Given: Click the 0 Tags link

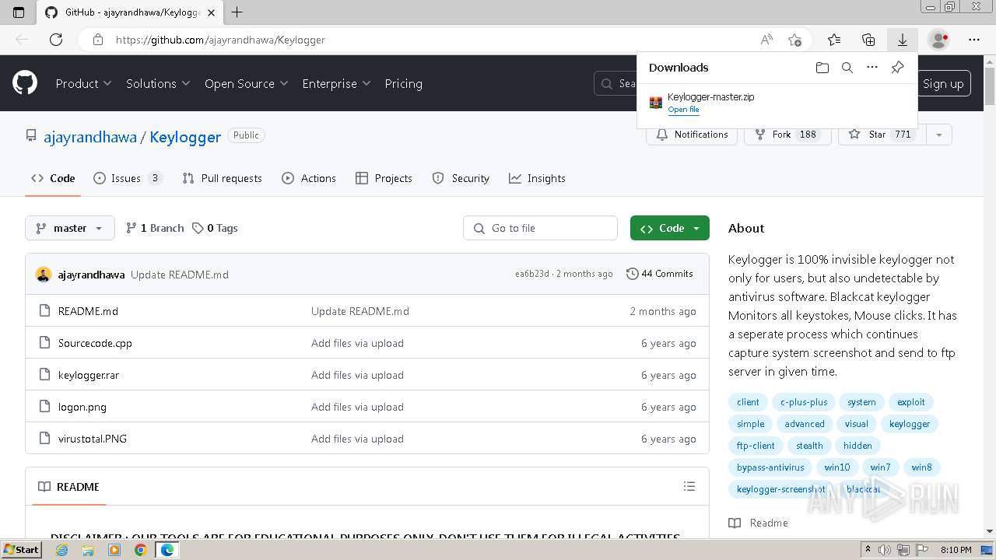Looking at the screenshot, I should 215,228.
